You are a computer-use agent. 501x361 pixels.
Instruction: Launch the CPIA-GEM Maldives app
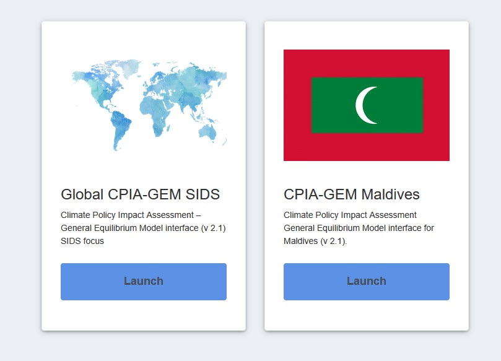(366, 281)
